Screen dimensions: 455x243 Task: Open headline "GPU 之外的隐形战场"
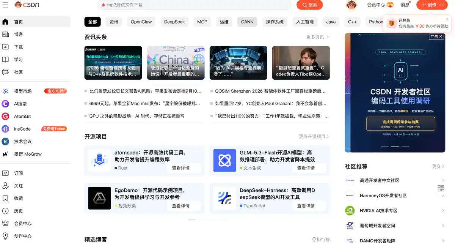click(137, 116)
